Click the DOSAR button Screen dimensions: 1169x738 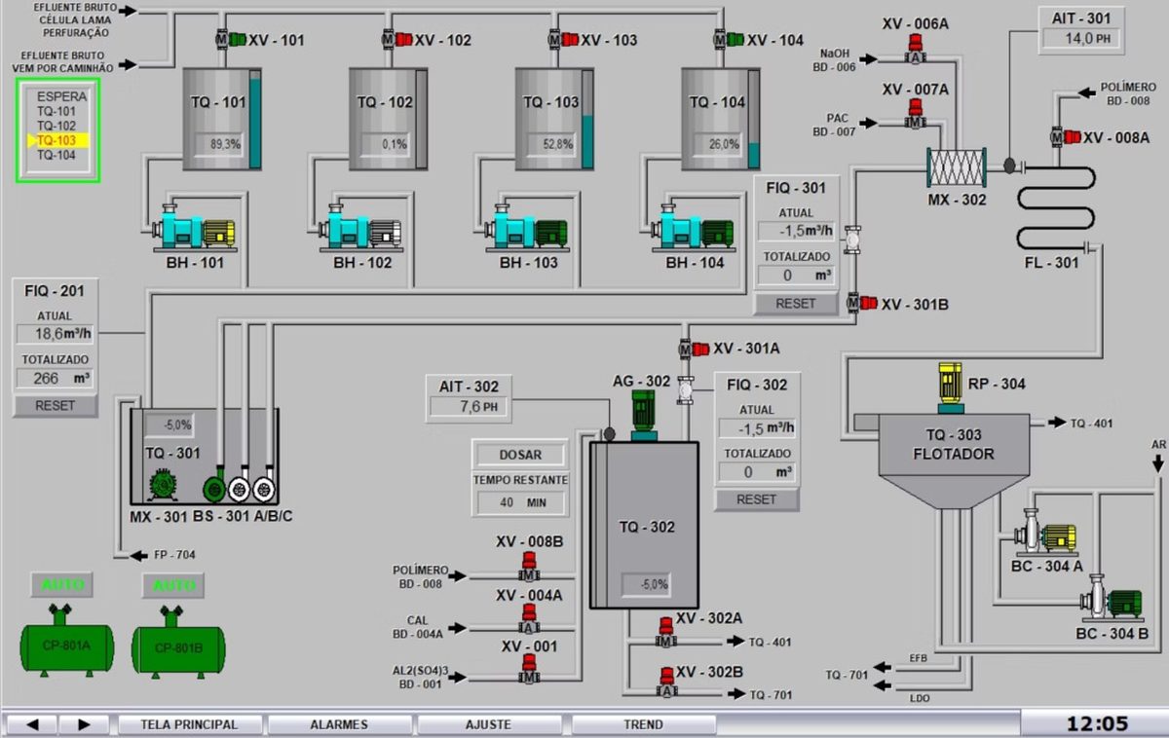click(520, 455)
